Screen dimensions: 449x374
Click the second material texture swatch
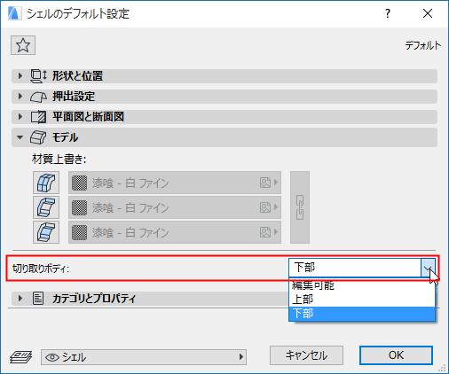tap(79, 207)
